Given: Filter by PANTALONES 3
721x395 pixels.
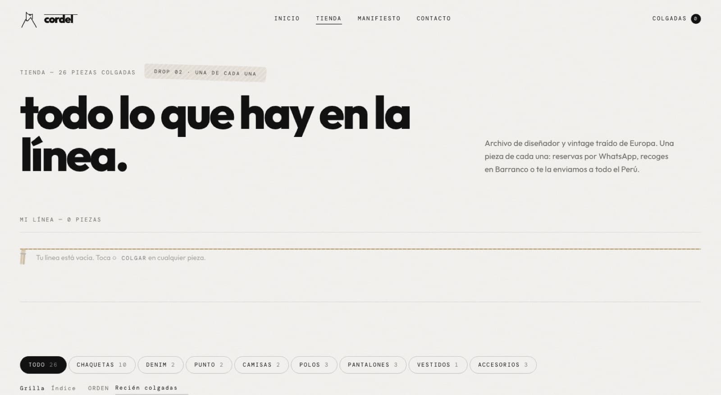Looking at the screenshot, I should point(373,365).
